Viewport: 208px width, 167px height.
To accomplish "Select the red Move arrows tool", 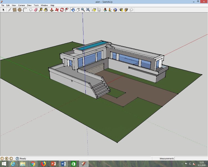I will 57,10.
